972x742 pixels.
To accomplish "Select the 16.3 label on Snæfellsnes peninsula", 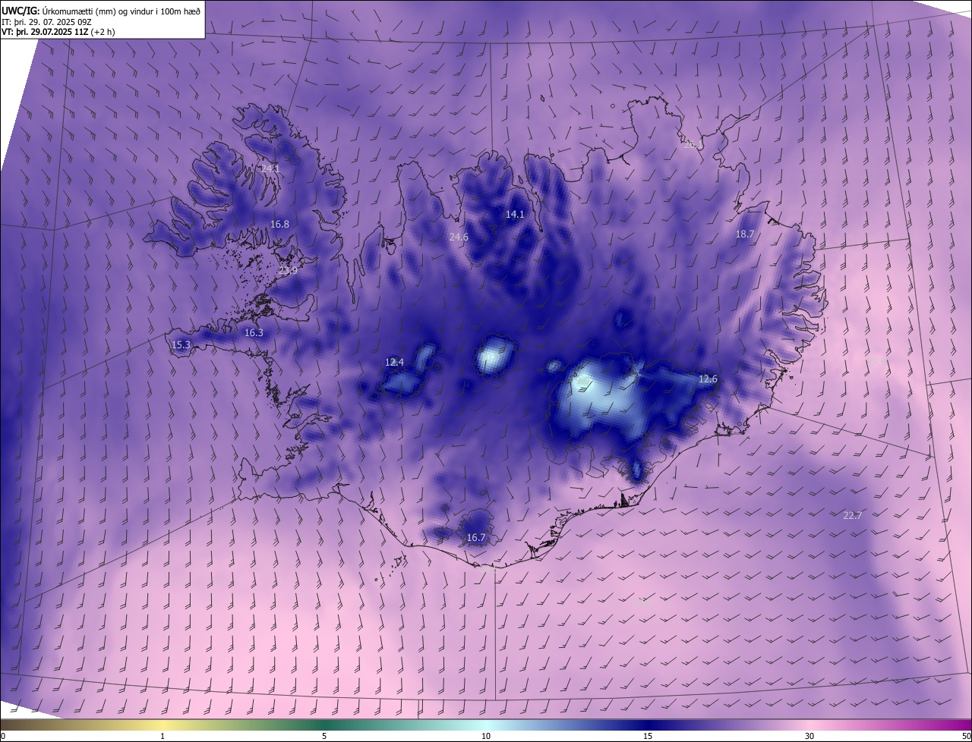I will 254,332.
